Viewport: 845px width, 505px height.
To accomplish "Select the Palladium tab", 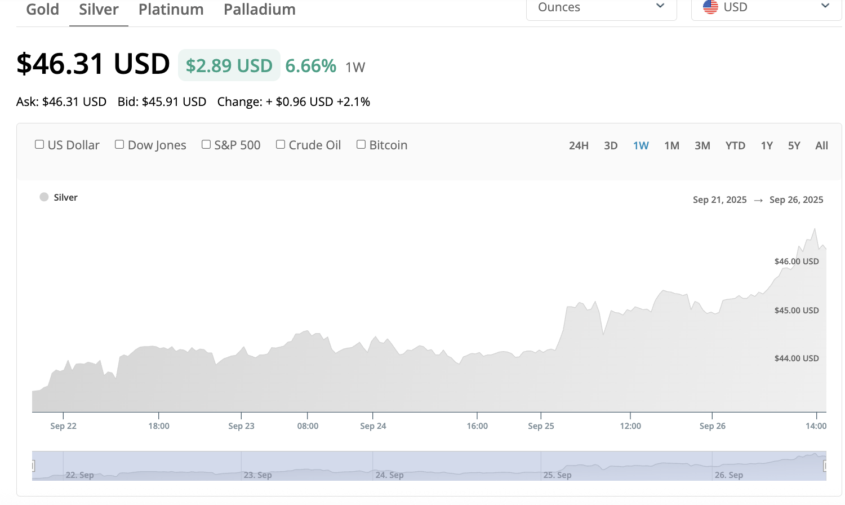I will coord(260,10).
